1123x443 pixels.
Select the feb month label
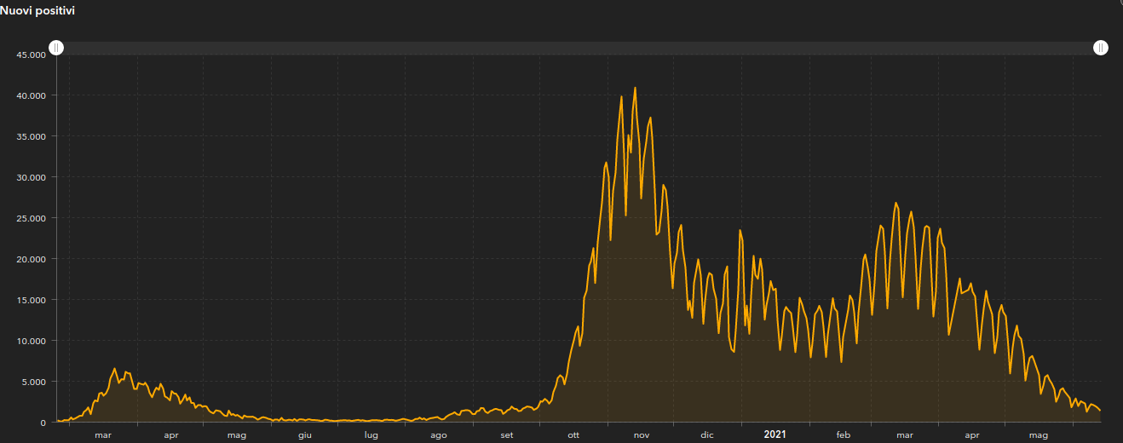[844, 435]
